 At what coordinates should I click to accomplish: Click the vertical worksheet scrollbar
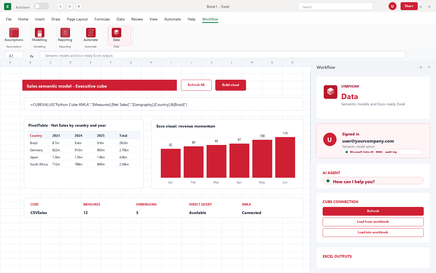click(x=310, y=118)
